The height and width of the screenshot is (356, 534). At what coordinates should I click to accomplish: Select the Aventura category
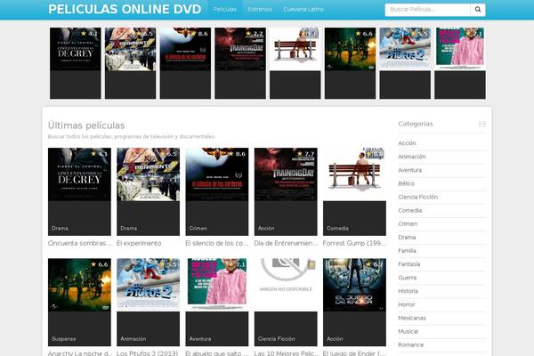[x=410, y=170]
